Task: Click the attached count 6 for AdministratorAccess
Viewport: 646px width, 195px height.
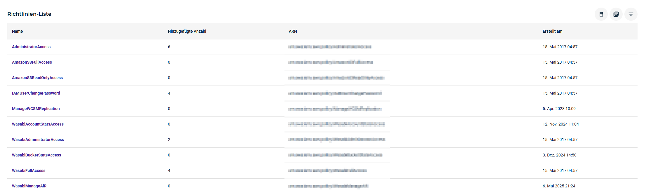Action: coord(169,47)
